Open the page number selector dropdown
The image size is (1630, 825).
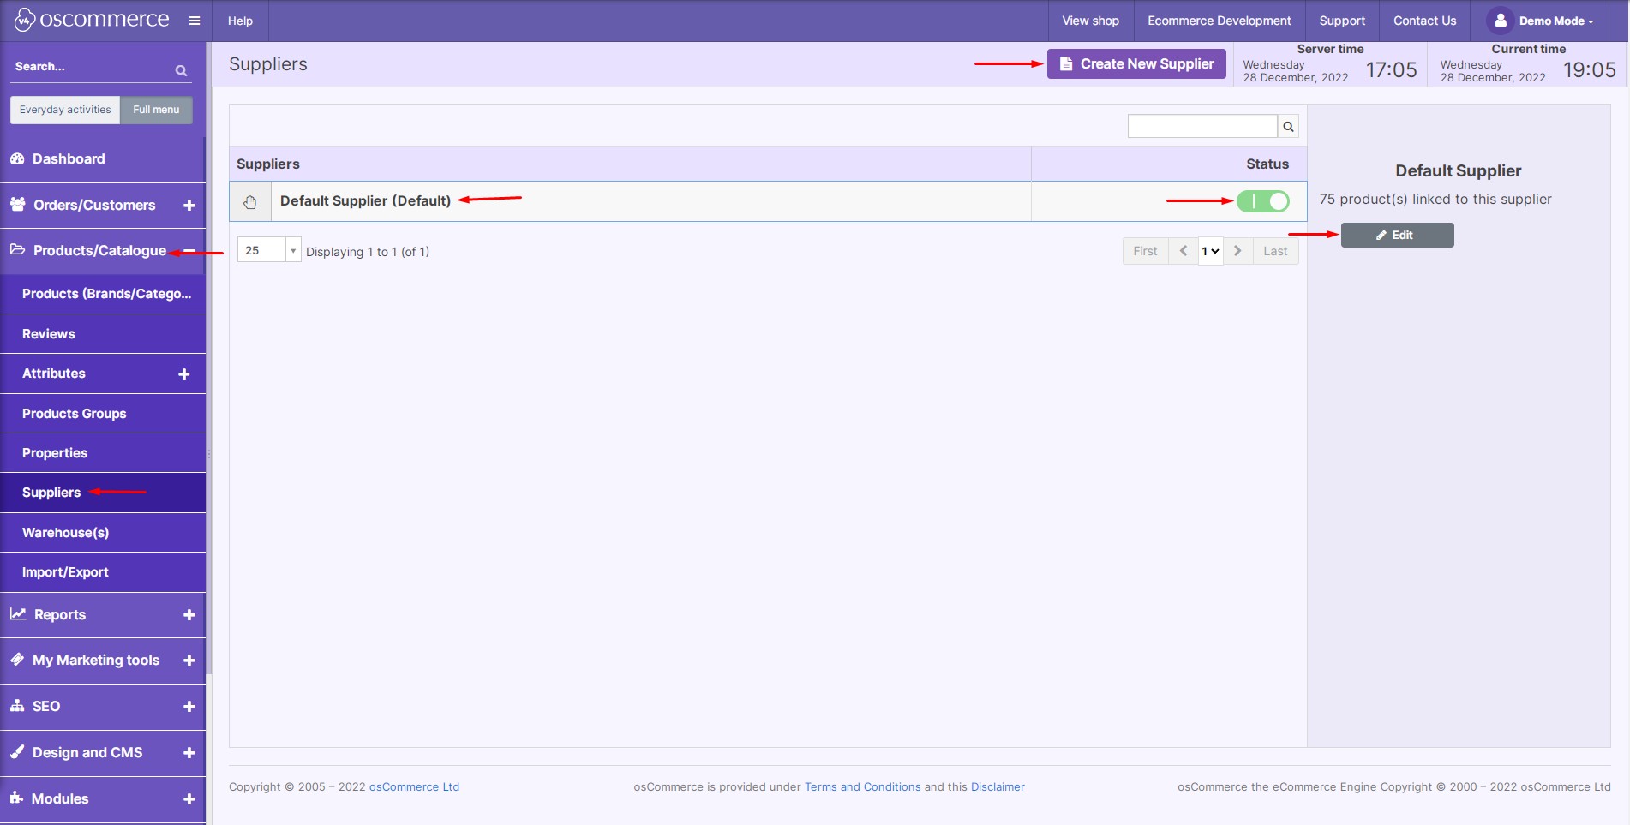[1210, 251]
